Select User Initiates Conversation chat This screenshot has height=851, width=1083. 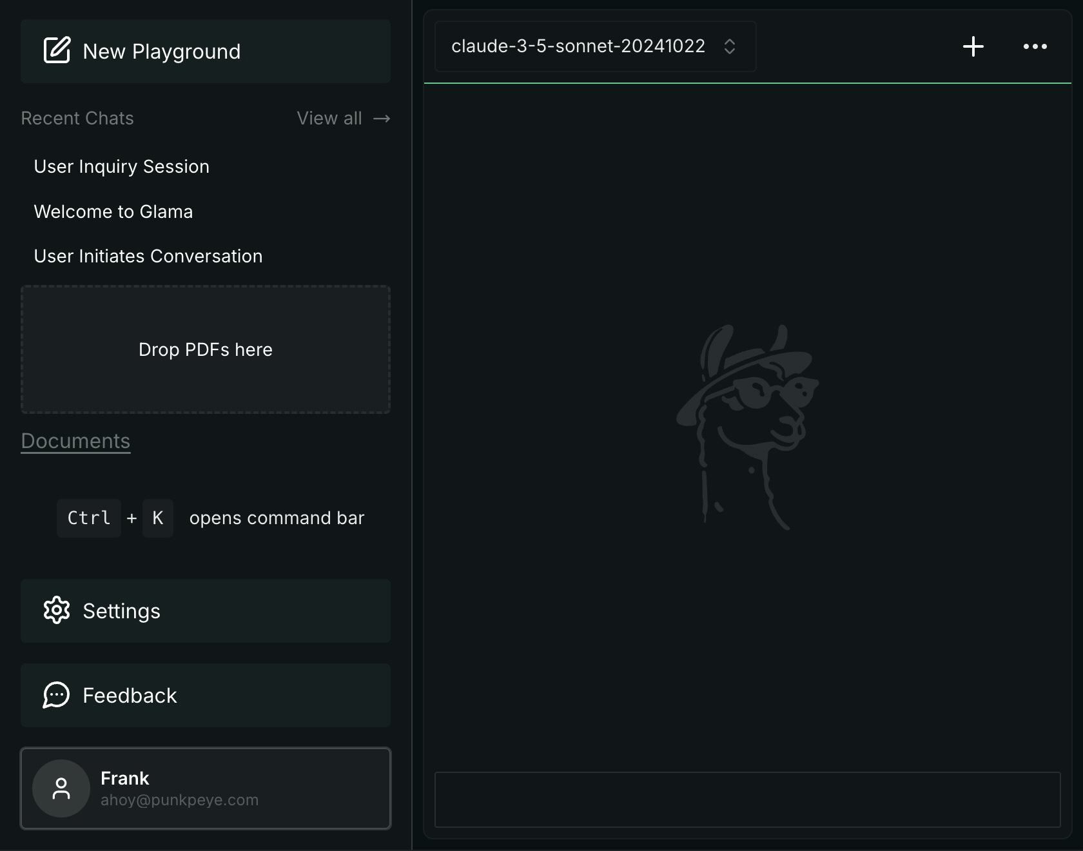coord(148,256)
